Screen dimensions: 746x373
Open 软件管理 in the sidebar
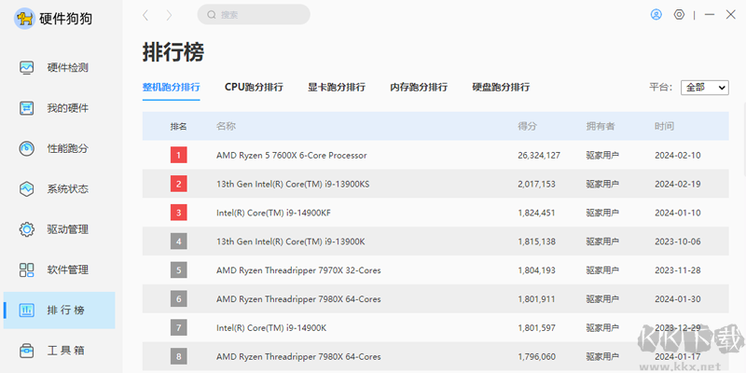coord(67,269)
